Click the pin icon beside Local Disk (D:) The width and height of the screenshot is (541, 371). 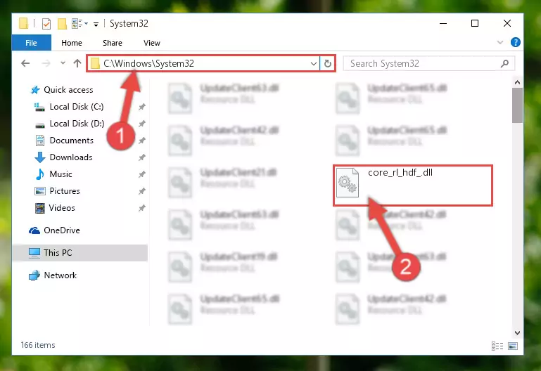coord(142,124)
